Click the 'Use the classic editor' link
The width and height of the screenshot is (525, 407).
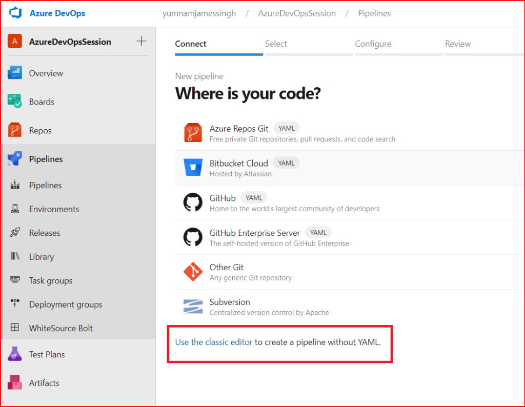tap(214, 342)
